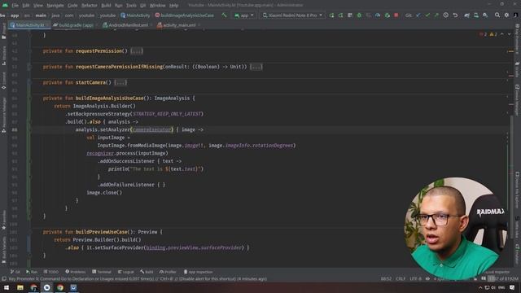Switch to AndroidManifest.xml tab
521x293 pixels.
pos(127,25)
